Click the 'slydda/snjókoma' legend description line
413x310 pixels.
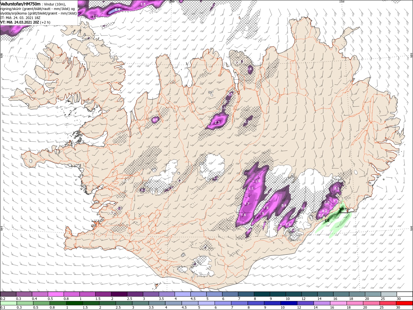coord(39,13)
